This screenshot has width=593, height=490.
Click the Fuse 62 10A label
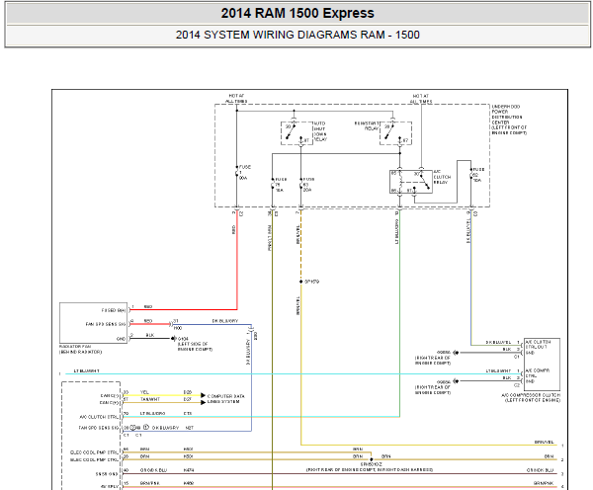(477, 175)
